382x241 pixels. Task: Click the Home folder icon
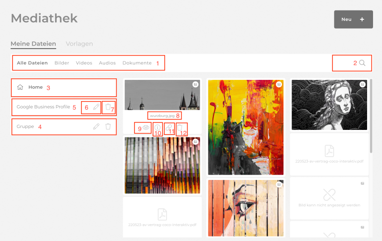pyautogui.click(x=20, y=87)
